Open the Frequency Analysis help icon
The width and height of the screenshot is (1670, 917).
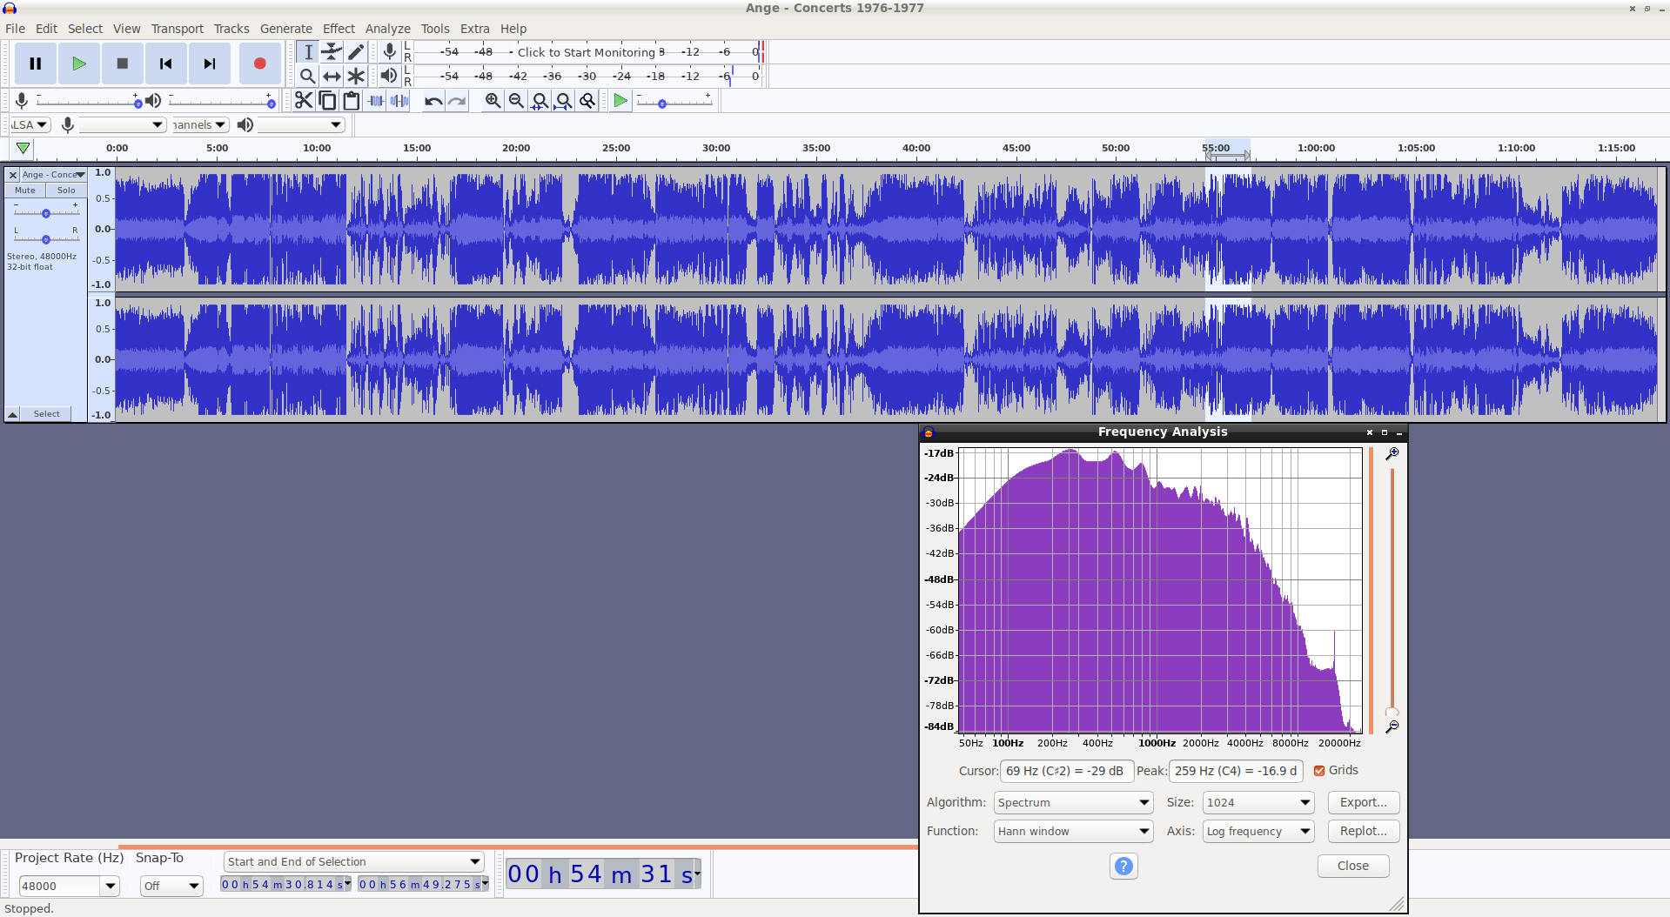[x=1123, y=866]
